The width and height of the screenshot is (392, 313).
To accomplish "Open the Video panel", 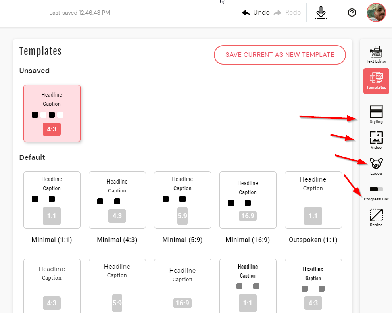I will click(x=376, y=140).
